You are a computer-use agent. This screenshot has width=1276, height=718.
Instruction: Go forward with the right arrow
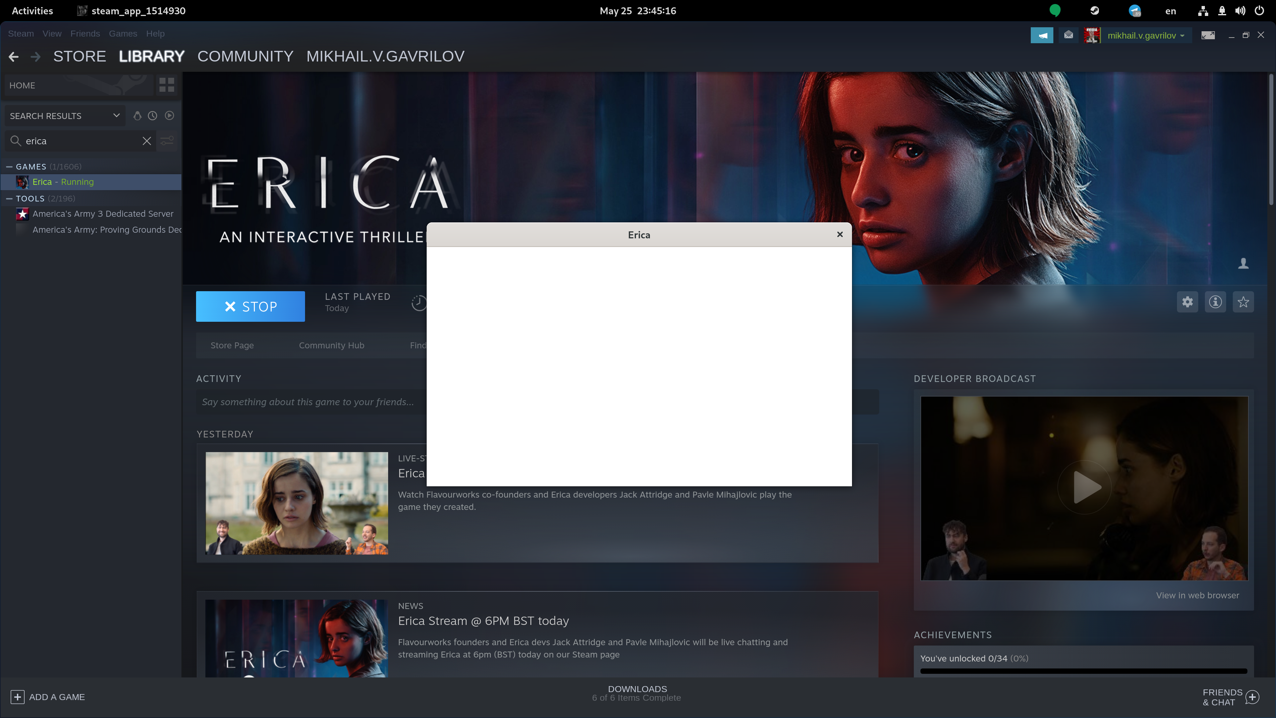pyautogui.click(x=35, y=57)
